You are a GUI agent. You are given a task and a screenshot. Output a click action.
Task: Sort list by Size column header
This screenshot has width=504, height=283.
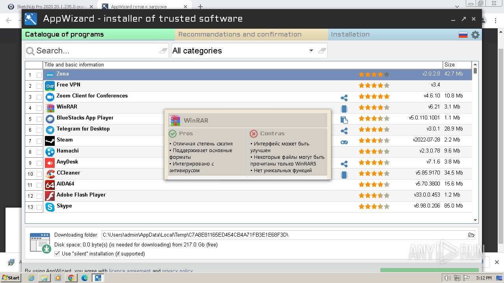coord(457,65)
